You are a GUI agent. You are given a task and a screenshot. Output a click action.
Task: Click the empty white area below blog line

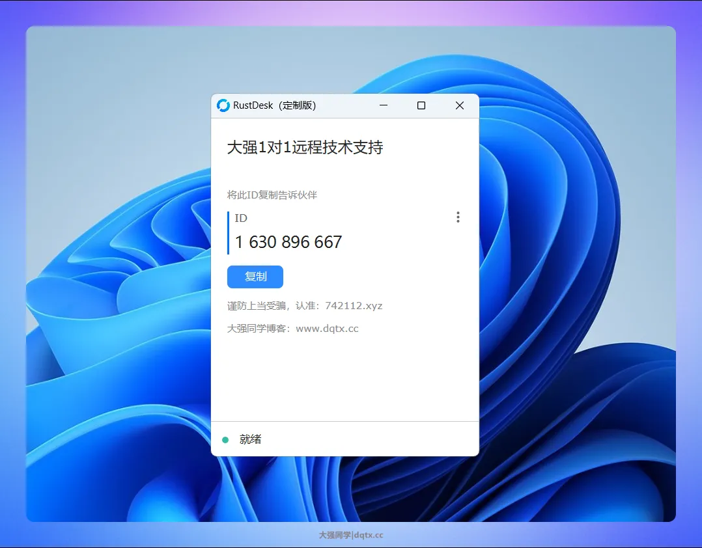click(x=344, y=381)
